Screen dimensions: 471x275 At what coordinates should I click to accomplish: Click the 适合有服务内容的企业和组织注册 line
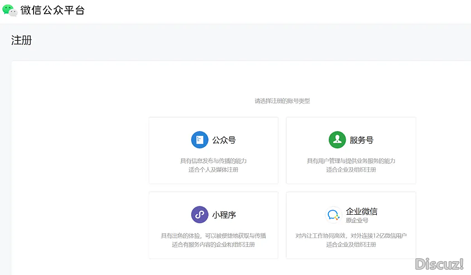click(213, 244)
